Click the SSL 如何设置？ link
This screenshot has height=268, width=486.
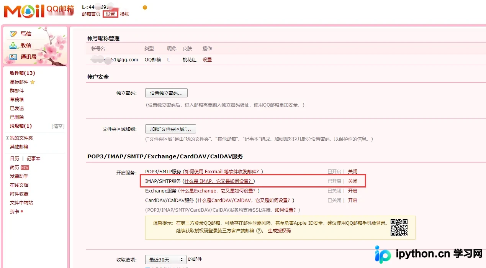tap(286, 210)
